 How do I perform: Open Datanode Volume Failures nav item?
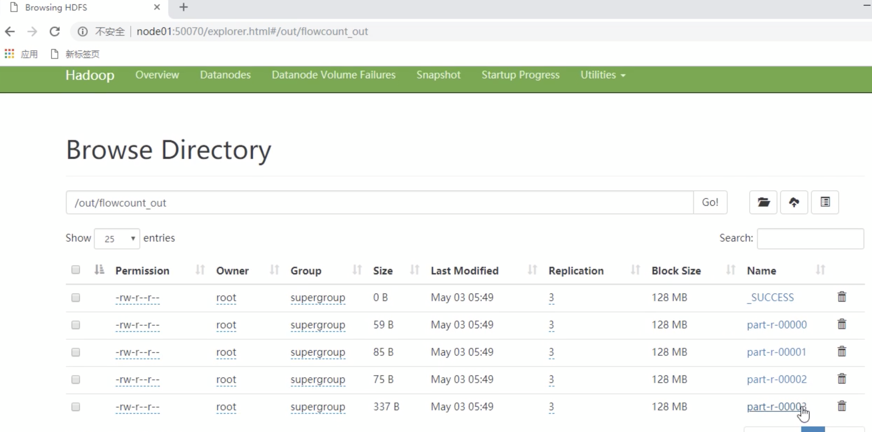334,75
